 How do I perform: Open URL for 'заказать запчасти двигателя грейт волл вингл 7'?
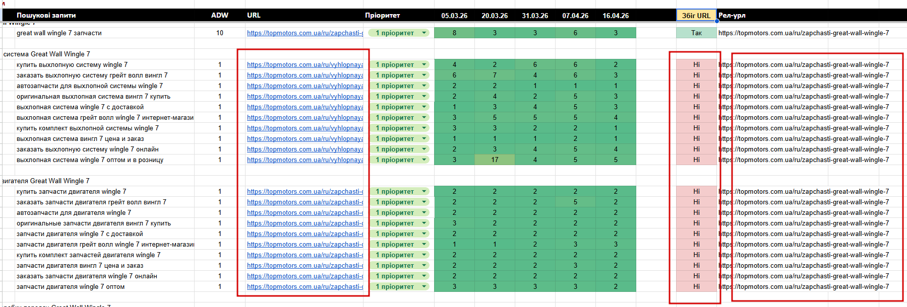pos(305,202)
